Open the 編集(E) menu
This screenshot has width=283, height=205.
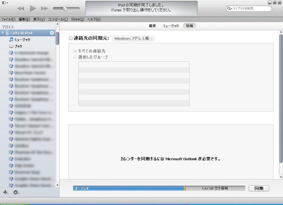[x=24, y=19]
